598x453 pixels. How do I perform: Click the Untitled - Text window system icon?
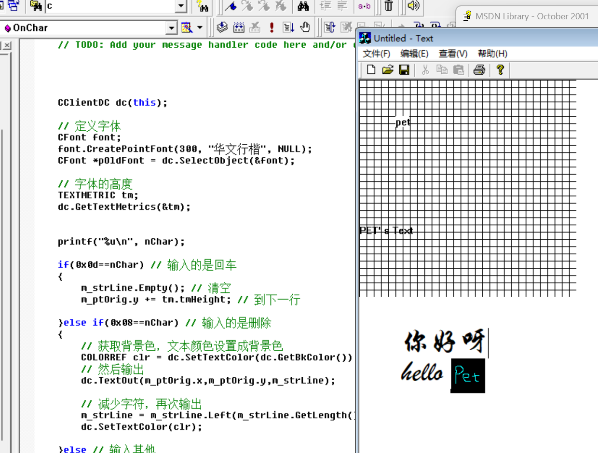tap(365, 38)
